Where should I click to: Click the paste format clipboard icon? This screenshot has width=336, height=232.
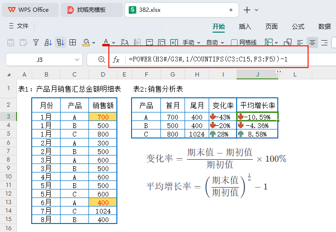[23, 43]
